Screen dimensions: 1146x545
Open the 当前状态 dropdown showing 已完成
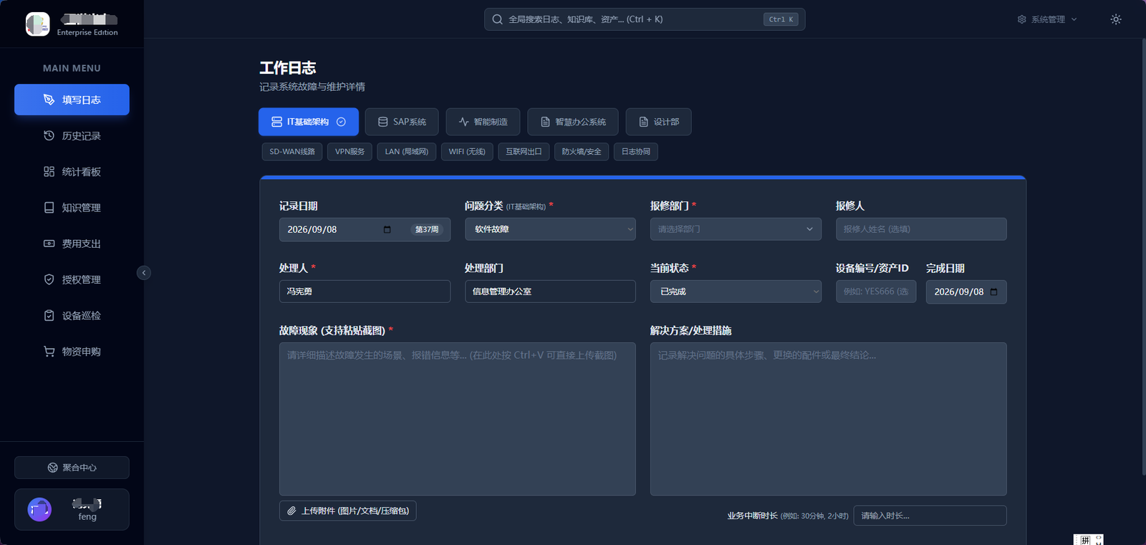736,291
